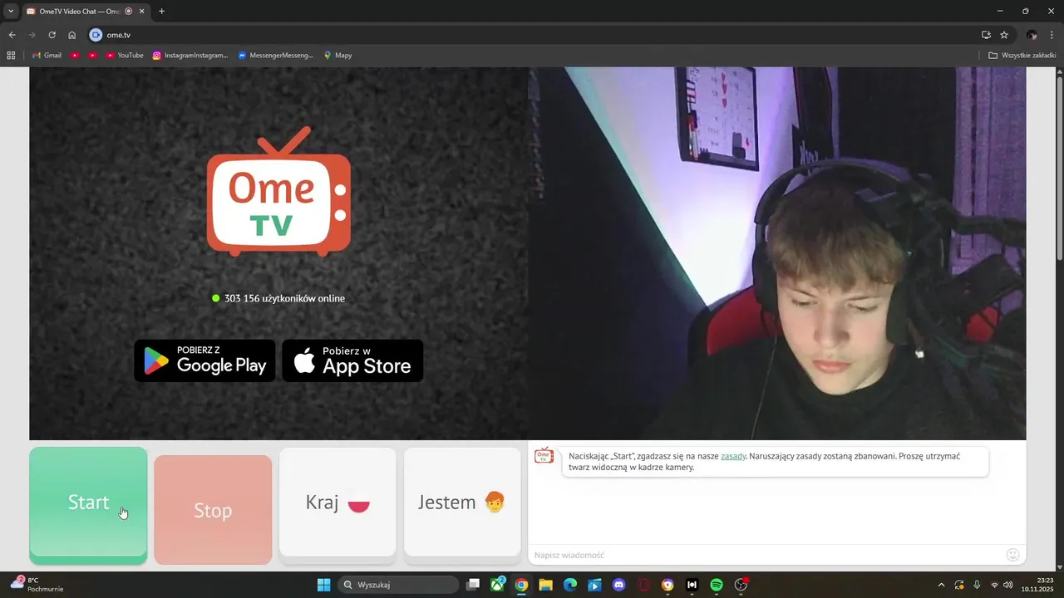The width and height of the screenshot is (1064, 598).
Task: Click the Google Play download badge
Action: [204, 360]
